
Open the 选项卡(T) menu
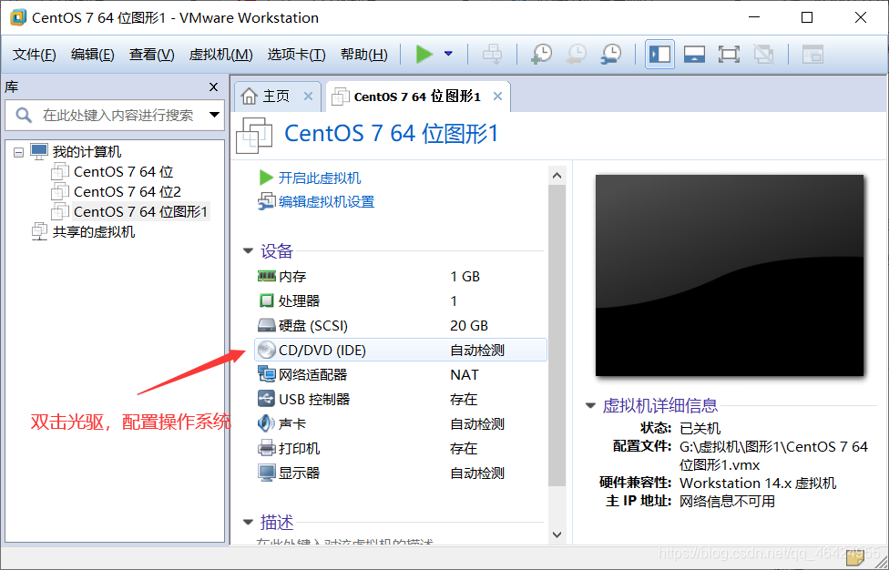296,55
